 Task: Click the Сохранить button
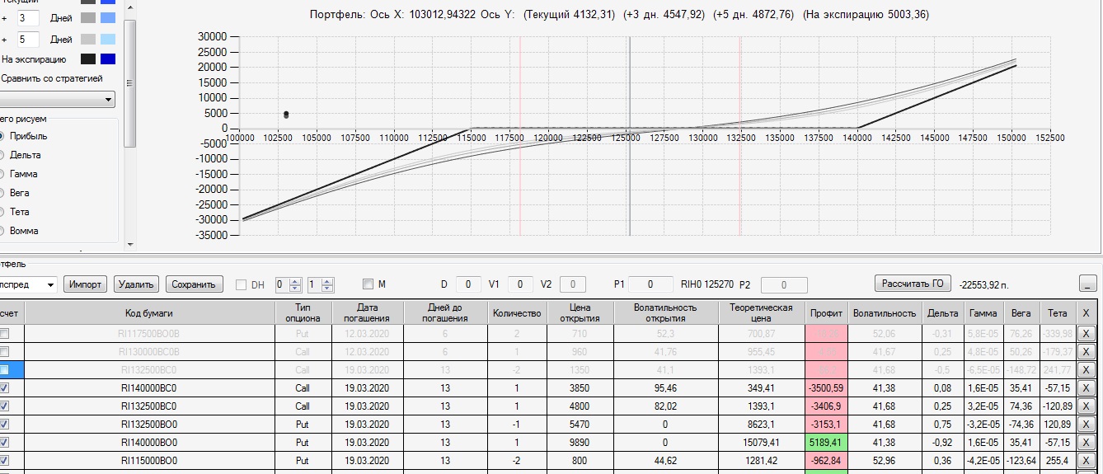(195, 284)
